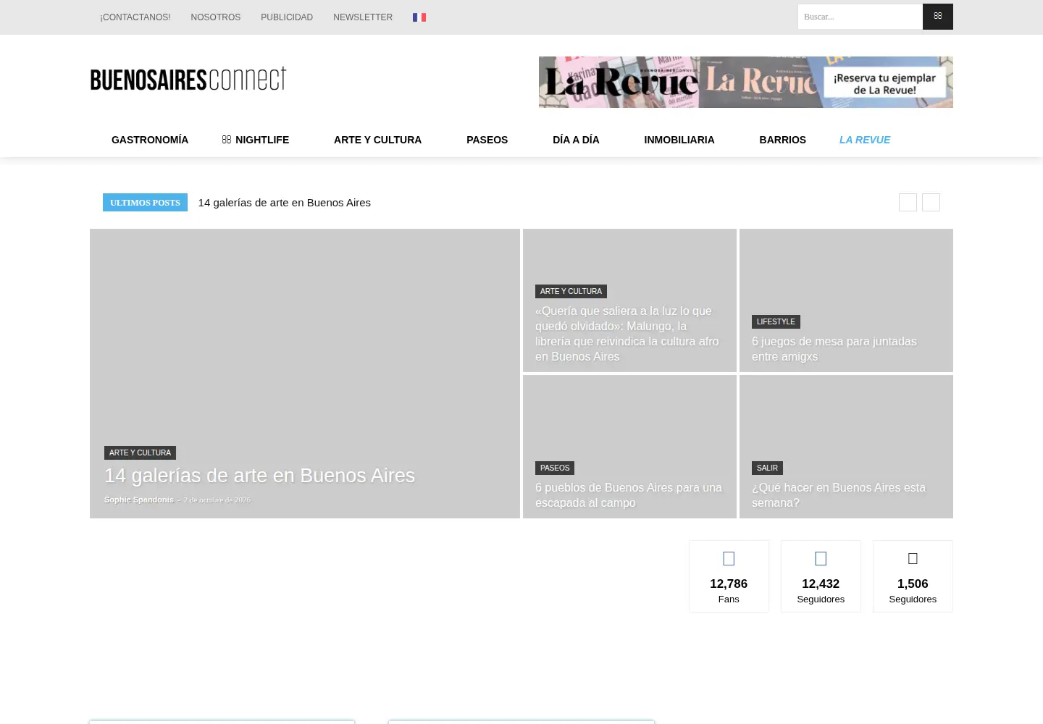Open the Paseos menu
Screen dimensions: 1043x724
pyautogui.click(x=487, y=140)
